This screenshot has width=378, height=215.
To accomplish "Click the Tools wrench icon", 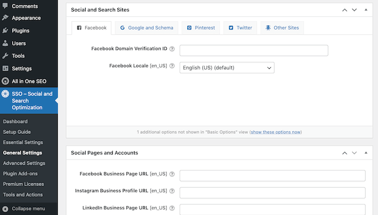I will point(5,56).
